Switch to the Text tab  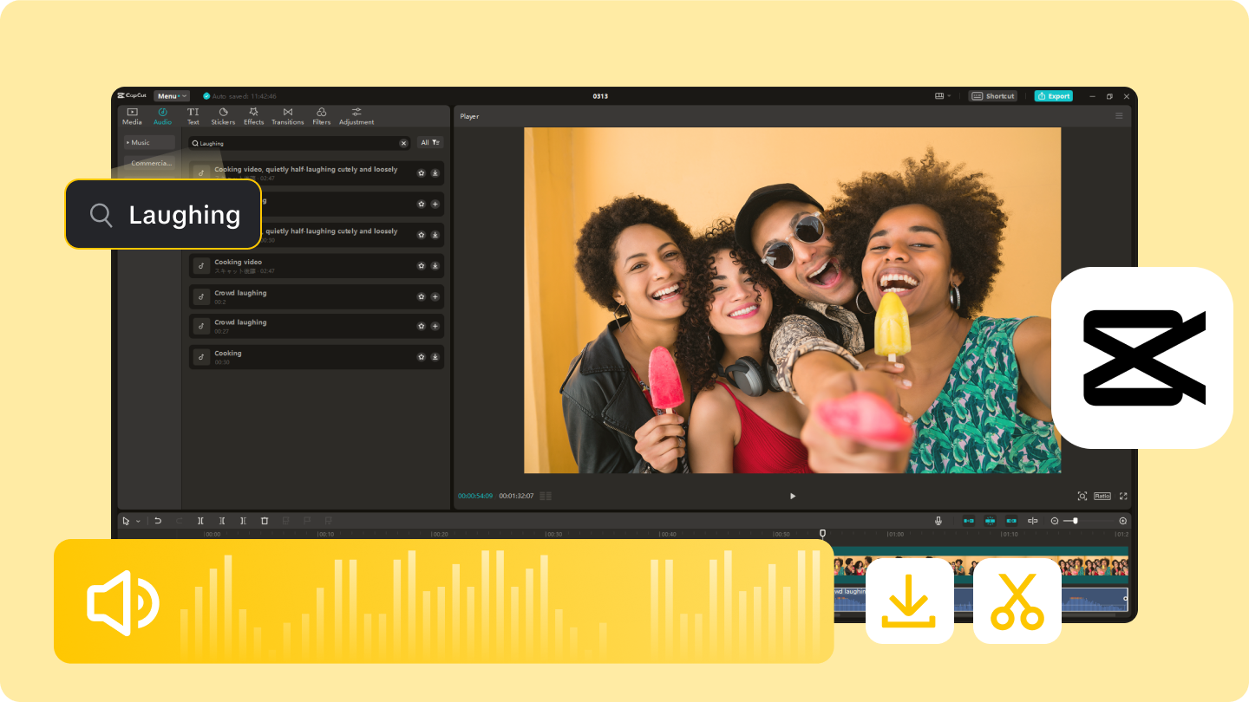coord(193,116)
